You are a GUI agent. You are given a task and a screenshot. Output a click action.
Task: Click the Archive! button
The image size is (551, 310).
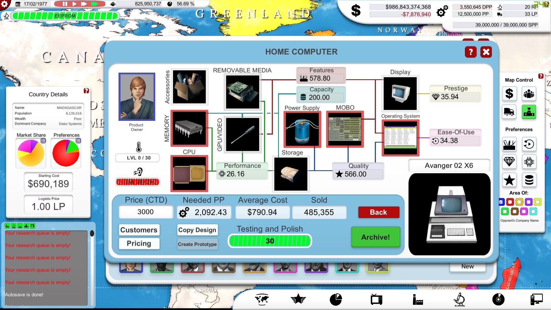[x=375, y=237]
